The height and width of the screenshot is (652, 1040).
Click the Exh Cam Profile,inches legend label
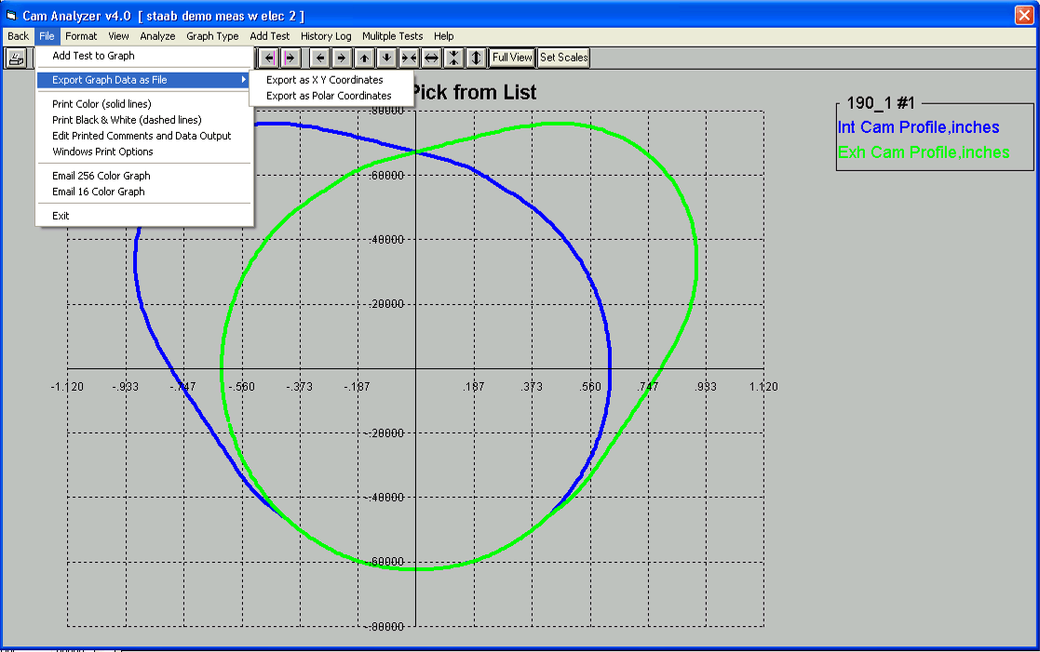click(924, 153)
